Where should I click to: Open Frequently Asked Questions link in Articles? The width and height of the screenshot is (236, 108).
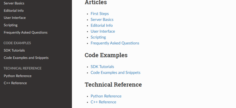115,43
